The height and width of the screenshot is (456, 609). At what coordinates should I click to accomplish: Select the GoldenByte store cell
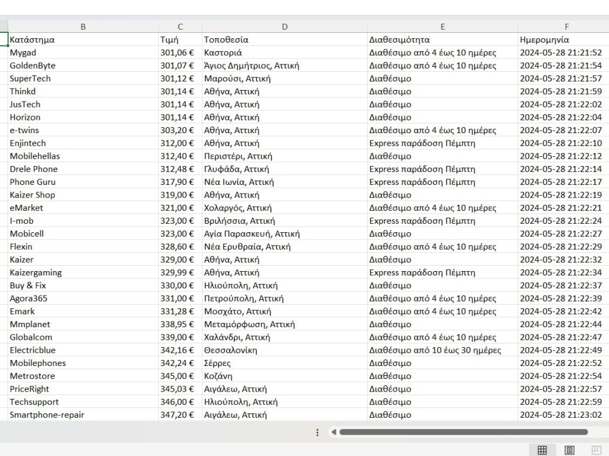(x=83, y=66)
